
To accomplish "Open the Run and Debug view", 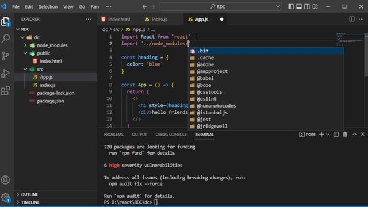I will coord(5,74).
